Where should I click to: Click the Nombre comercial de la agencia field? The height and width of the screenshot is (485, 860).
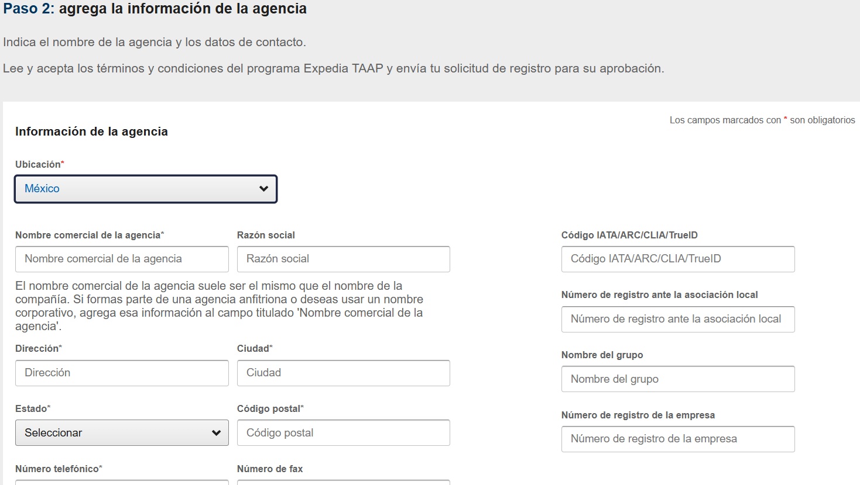pyautogui.click(x=122, y=259)
